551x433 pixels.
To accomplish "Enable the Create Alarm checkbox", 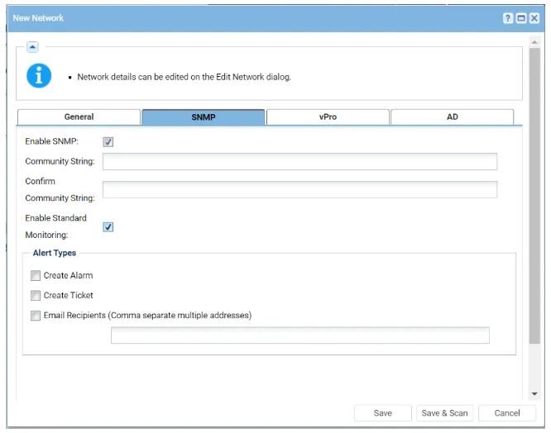I will pos(36,276).
